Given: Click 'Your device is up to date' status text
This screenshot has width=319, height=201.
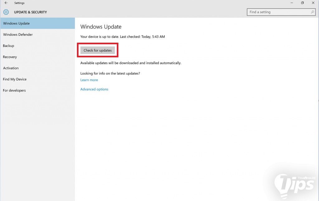Looking at the screenshot, I should pyautogui.click(x=122, y=37).
